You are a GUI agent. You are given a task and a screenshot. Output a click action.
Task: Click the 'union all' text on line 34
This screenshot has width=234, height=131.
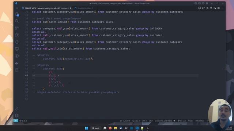[39, 32]
